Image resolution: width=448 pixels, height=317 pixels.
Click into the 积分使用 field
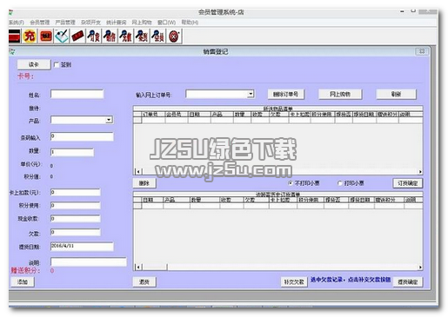click(76, 206)
